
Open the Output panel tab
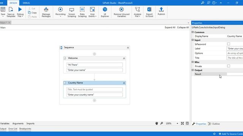click(x=3, y=128)
